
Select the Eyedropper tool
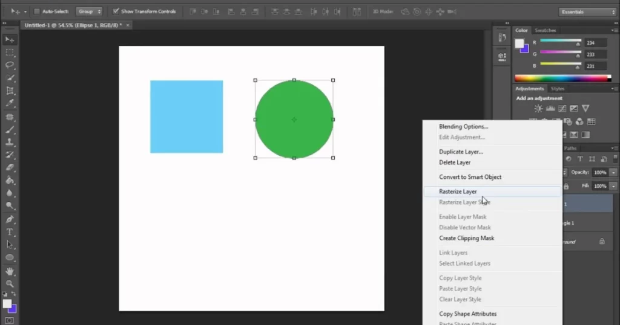pyautogui.click(x=10, y=103)
